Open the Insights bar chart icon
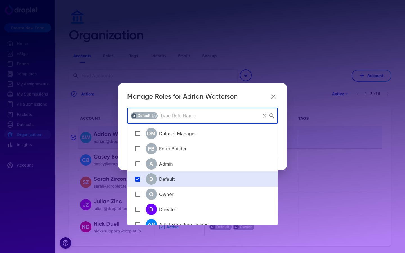 (10, 145)
